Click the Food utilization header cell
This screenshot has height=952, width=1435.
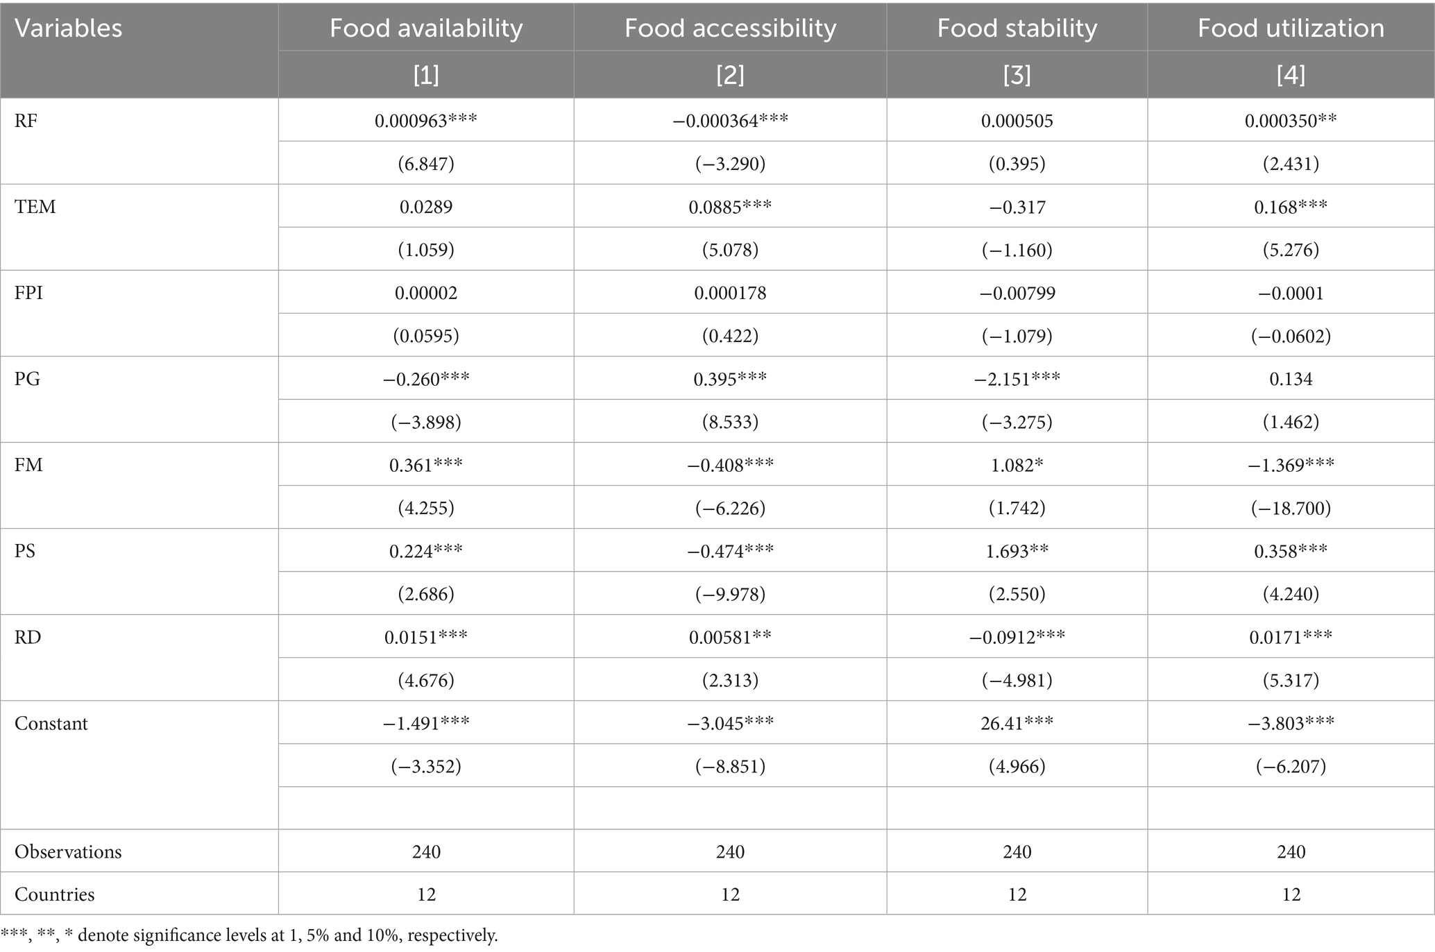(1291, 28)
